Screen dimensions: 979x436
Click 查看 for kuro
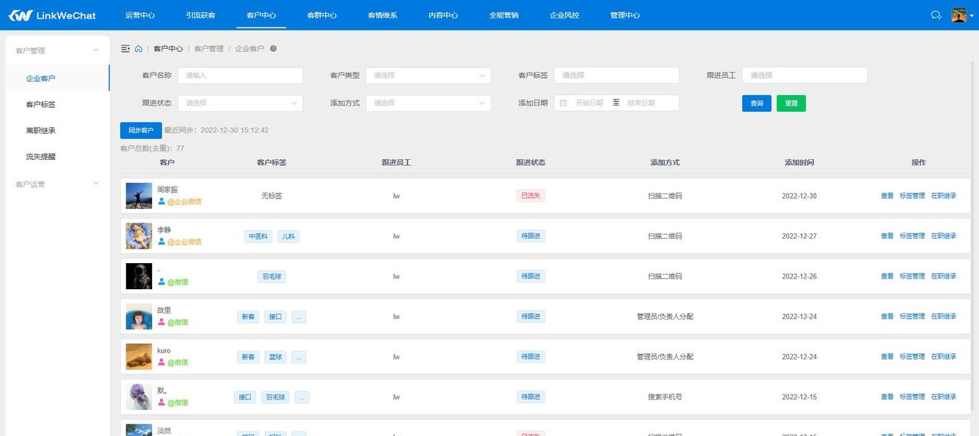click(887, 356)
